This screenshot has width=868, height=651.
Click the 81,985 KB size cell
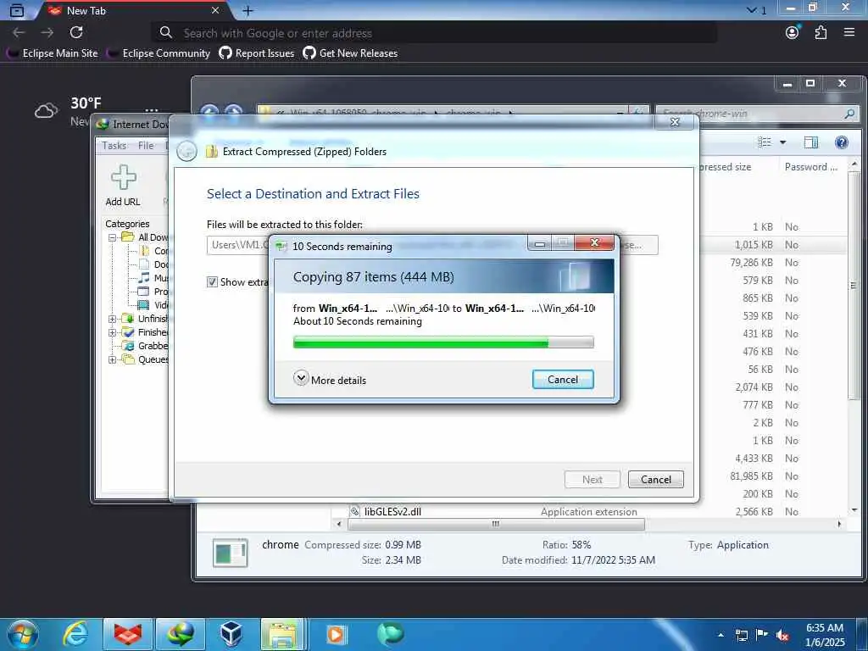click(x=751, y=476)
